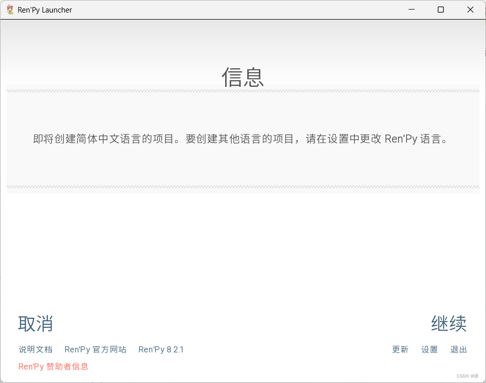Open the Ren'Py documentation link
The height and width of the screenshot is (383, 486).
[x=35, y=349]
